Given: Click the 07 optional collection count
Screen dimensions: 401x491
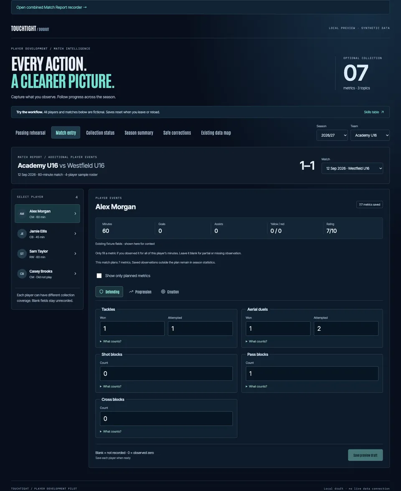Looking at the screenshot, I should (356, 73).
